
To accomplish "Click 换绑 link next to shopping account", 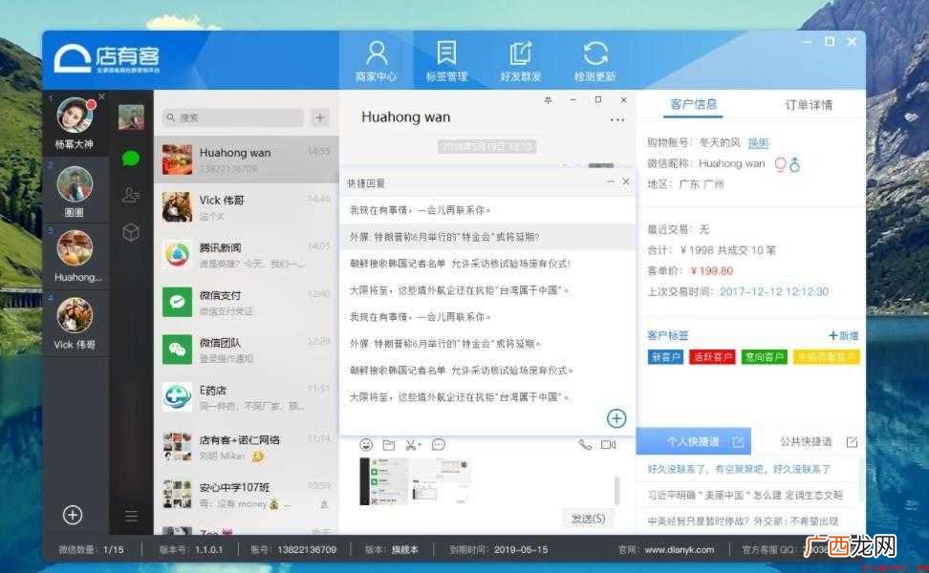I will coord(758,142).
